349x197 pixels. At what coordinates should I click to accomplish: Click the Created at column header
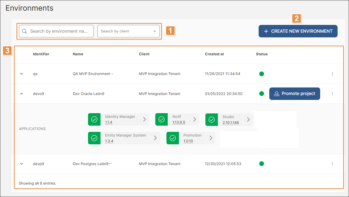[x=214, y=54]
